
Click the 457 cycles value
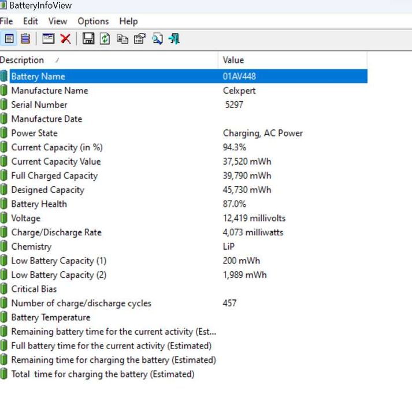point(229,303)
